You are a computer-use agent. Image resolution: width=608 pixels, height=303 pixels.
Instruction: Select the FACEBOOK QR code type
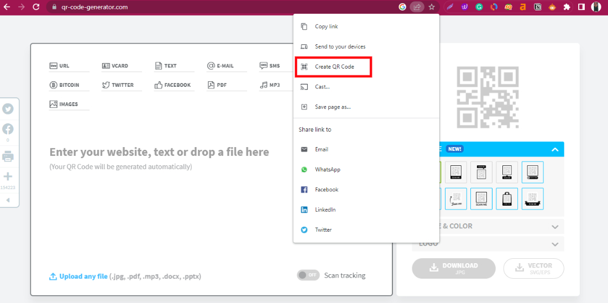pos(174,85)
